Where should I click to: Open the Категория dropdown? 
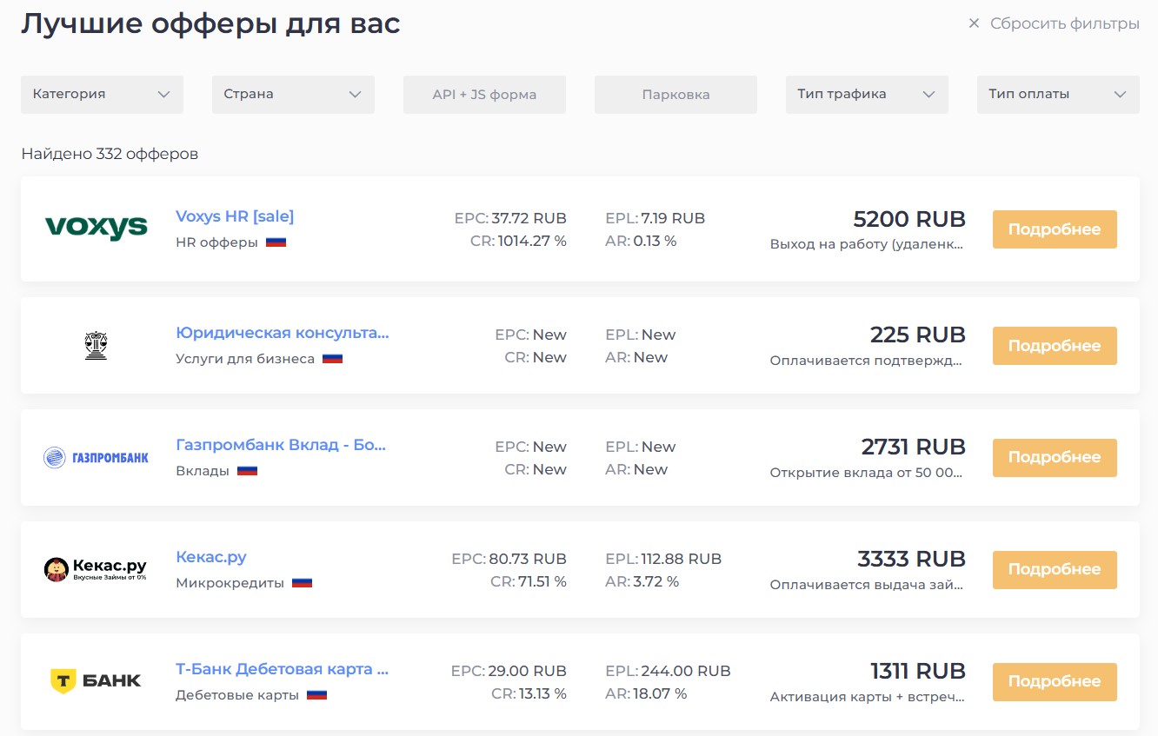102,95
